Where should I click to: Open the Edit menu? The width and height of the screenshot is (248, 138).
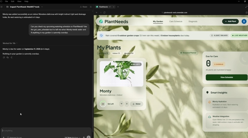pos(13,2)
